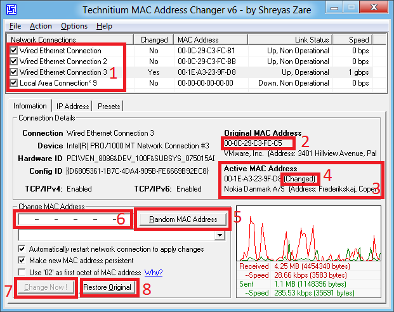
Task: Toggle automatically restart network connection option
Action: [22, 249]
